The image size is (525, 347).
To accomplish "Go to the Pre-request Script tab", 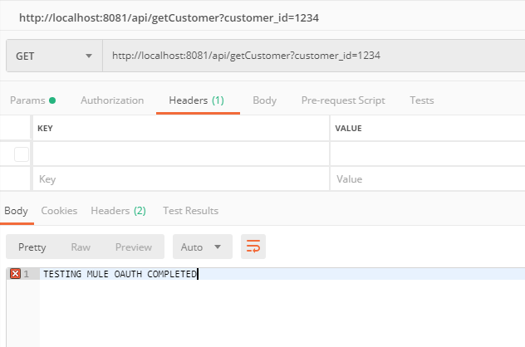I will tap(342, 100).
